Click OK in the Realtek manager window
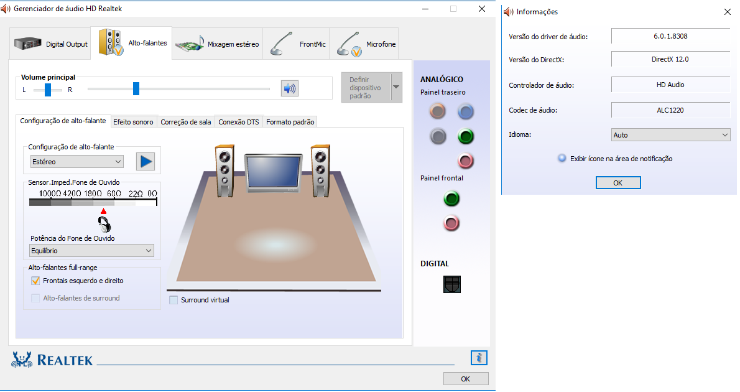Viewport: 740px width, 392px height. coord(465,379)
